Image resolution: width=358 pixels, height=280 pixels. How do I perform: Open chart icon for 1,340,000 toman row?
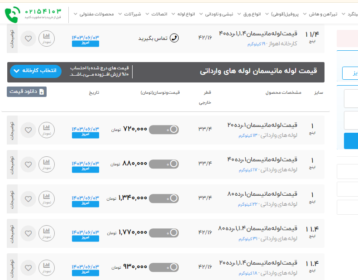pos(46,198)
